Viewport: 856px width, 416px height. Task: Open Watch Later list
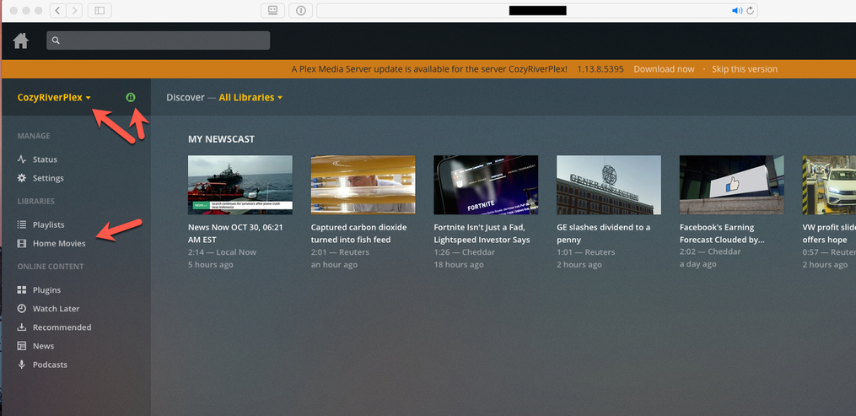(x=56, y=309)
